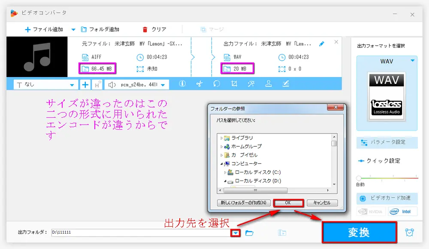
Task: Click the rotate icon in the edit toolbar
Action: coord(217,84)
